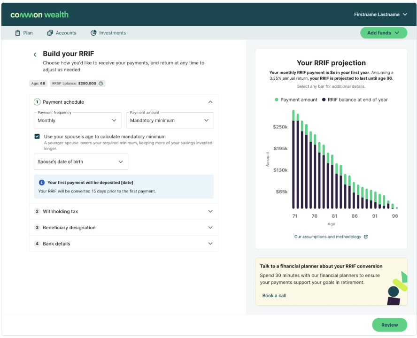Click the 'Build your RRIF' heading
The width and height of the screenshot is (417, 338).
point(69,54)
